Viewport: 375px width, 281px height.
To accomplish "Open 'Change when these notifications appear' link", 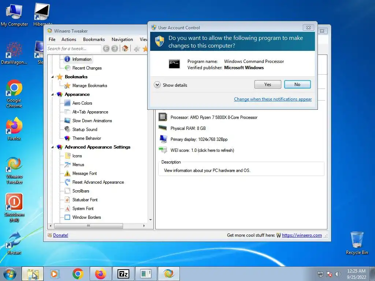I will [272, 99].
